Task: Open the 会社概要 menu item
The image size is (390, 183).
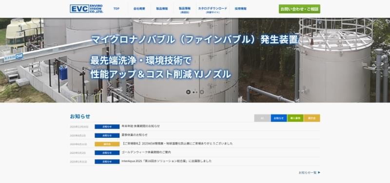Action: pos(139,9)
